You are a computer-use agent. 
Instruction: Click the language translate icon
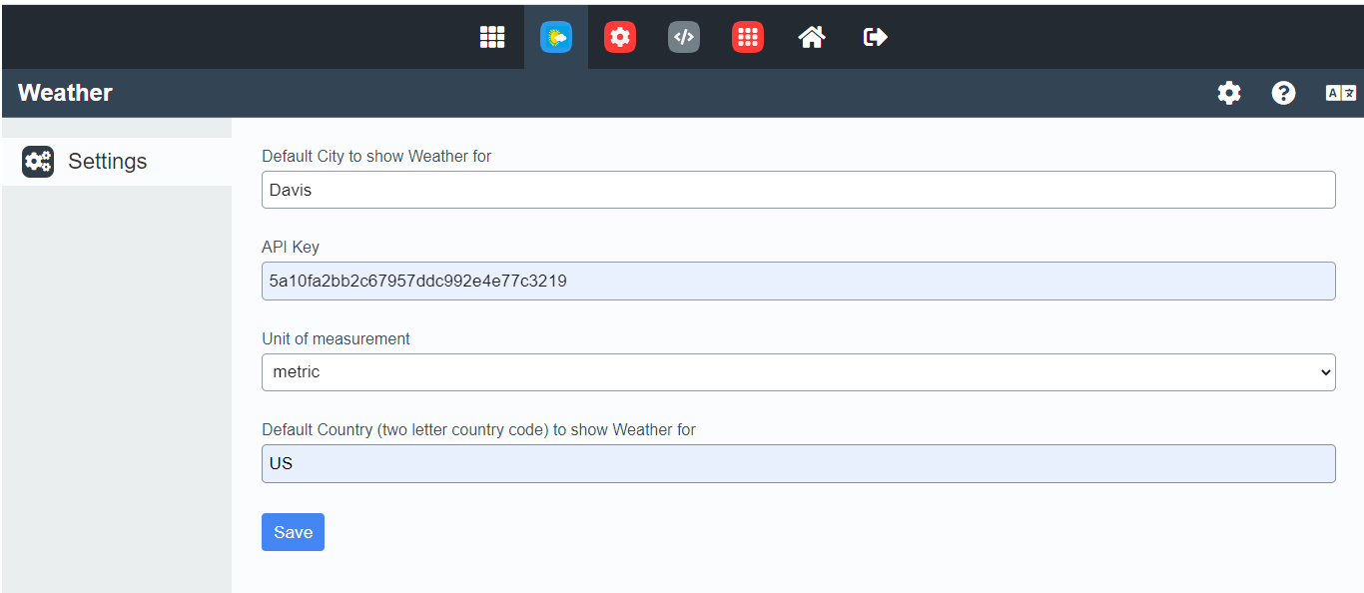(1340, 93)
